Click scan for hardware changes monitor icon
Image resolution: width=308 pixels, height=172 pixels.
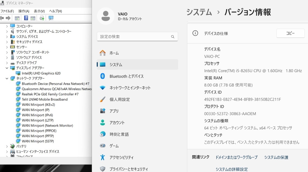point(51,18)
